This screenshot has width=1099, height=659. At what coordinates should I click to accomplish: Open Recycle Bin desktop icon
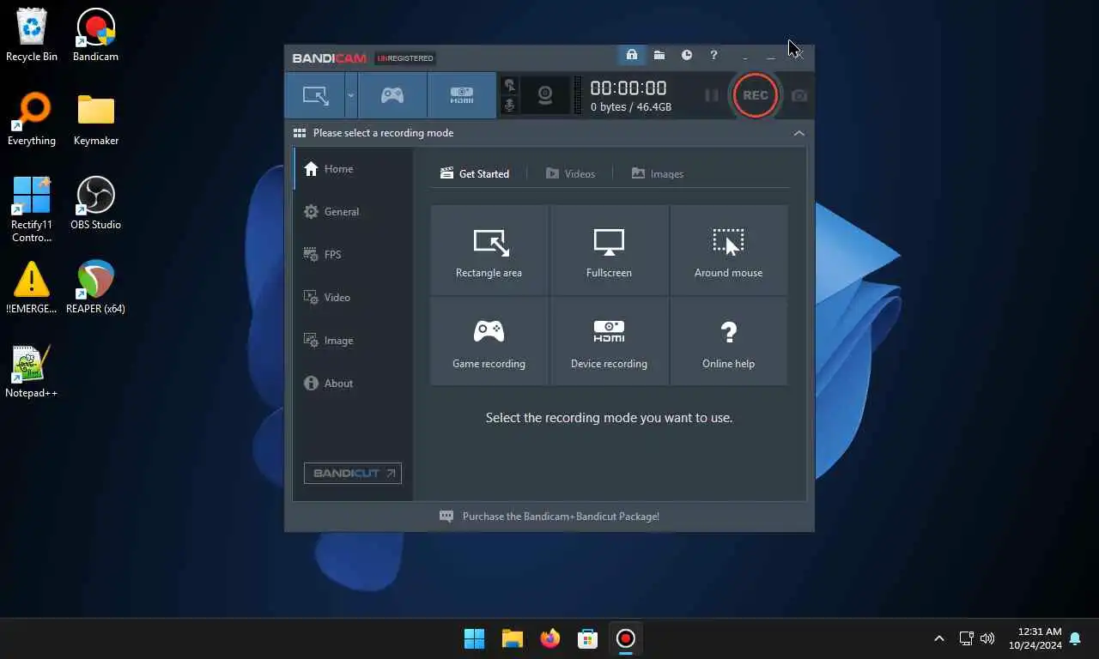point(32,35)
